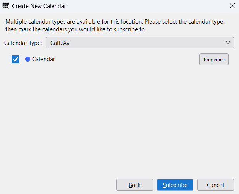The height and width of the screenshot is (194, 239).
Task: Click the white checkmark in the blue box
Action: 15,59
